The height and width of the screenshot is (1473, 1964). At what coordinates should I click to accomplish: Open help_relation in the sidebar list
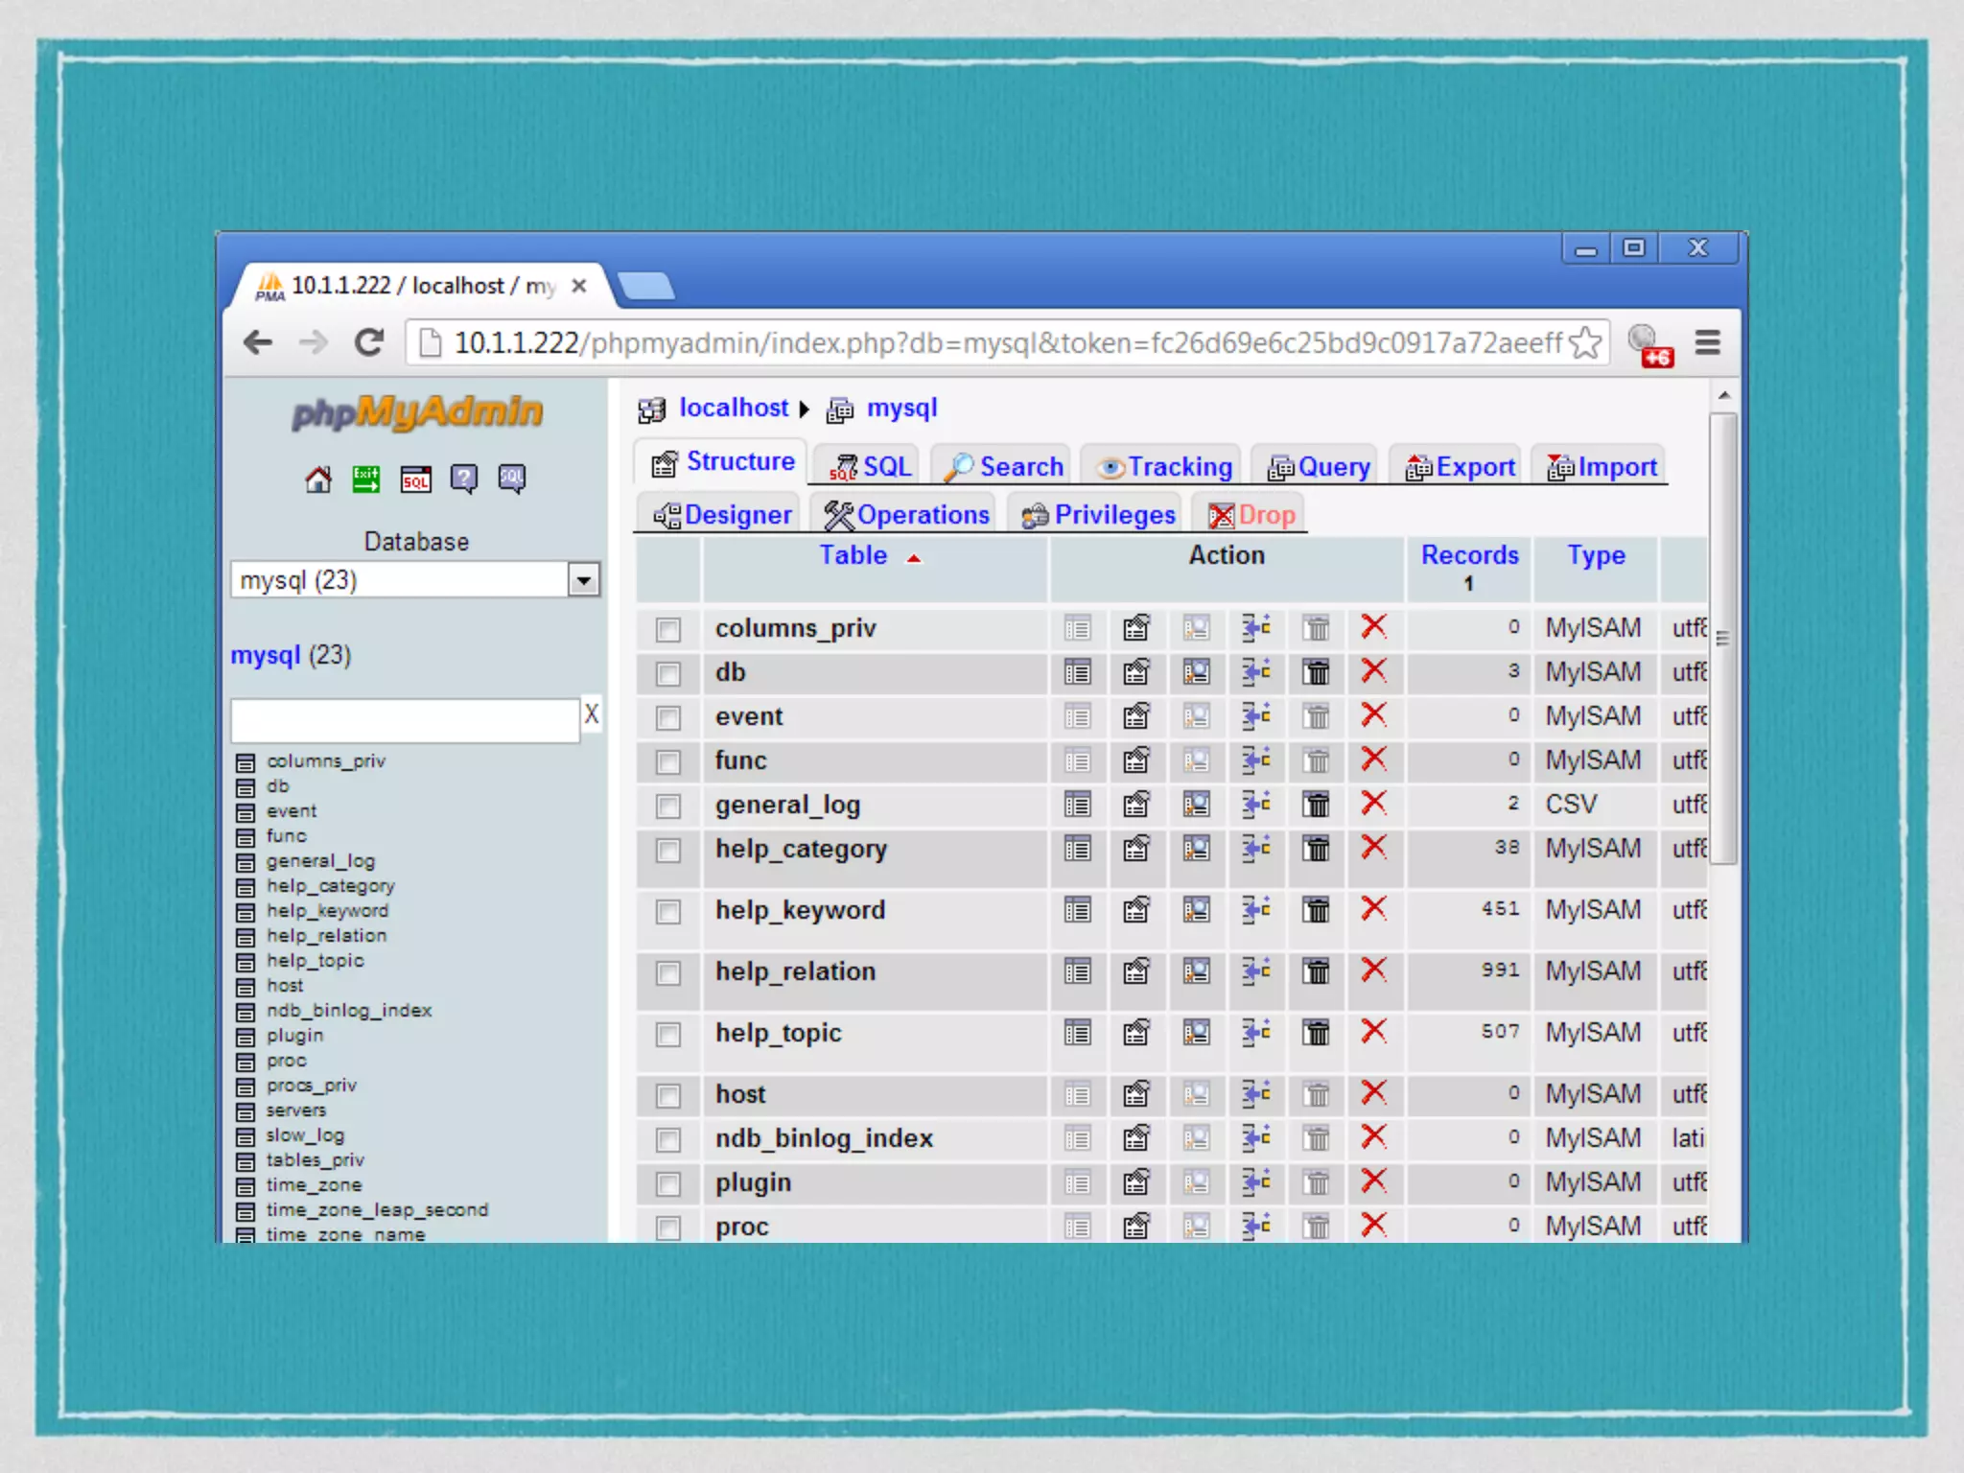coord(326,935)
